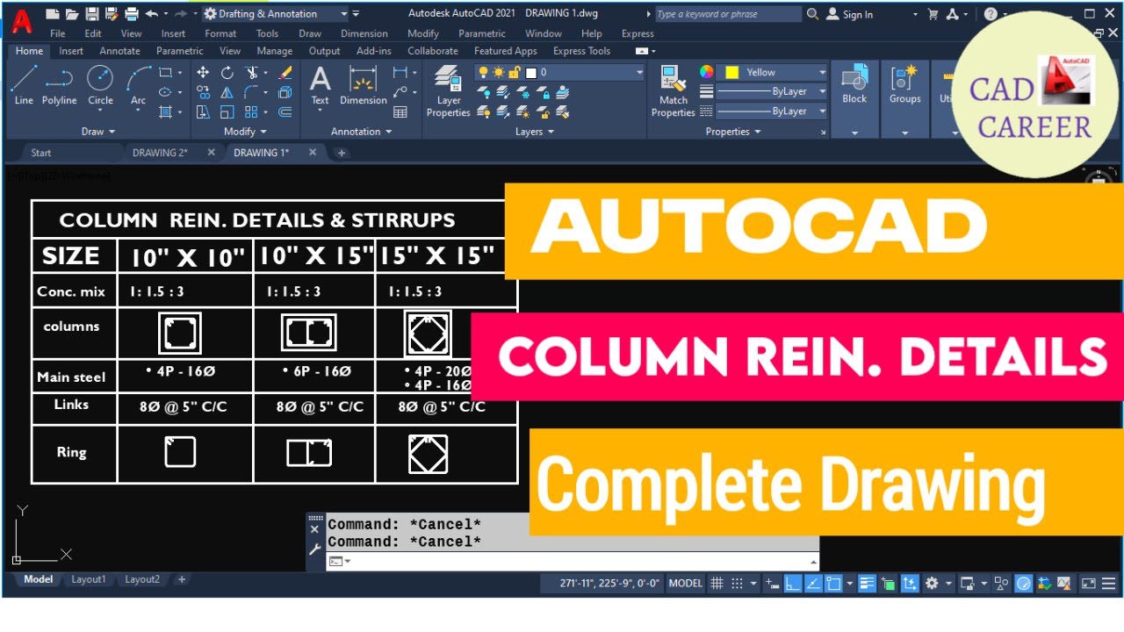Click the Trim tool icon
The width and height of the screenshot is (1124, 632).
pos(252,73)
